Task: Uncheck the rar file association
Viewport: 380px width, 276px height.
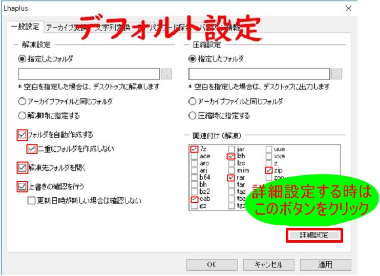Action: [231, 178]
